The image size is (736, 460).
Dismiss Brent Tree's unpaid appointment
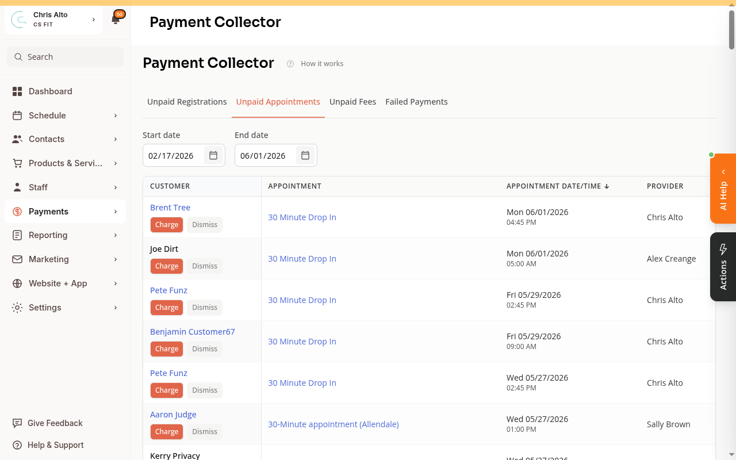click(x=205, y=225)
